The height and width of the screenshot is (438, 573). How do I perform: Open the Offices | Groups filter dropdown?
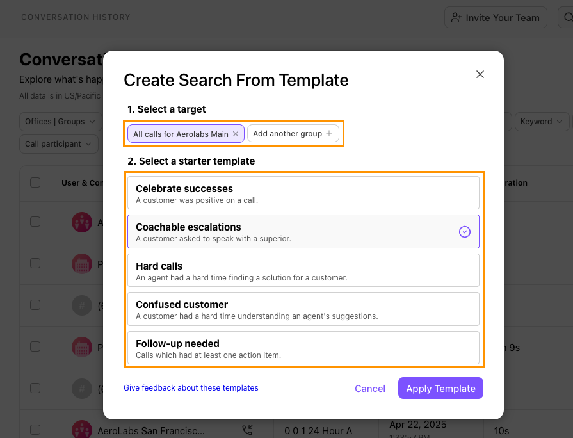point(60,122)
